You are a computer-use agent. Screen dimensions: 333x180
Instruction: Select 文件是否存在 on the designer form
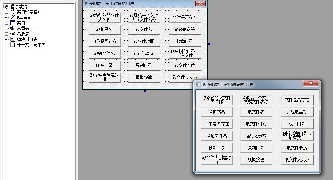click(185, 18)
